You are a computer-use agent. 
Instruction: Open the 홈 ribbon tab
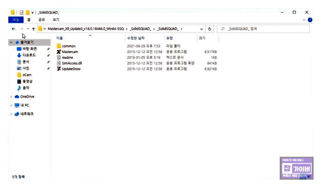pyautogui.click(x=29, y=20)
